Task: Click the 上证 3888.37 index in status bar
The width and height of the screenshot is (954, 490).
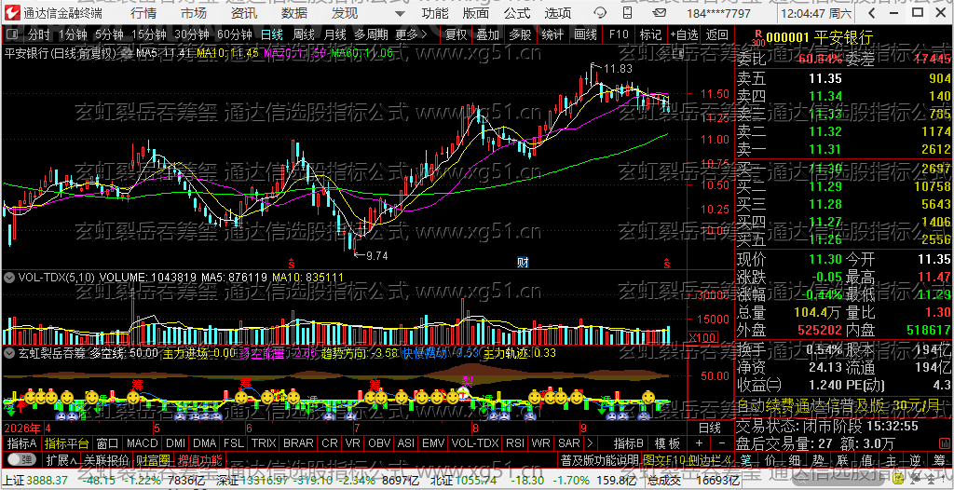Action: click(x=34, y=481)
